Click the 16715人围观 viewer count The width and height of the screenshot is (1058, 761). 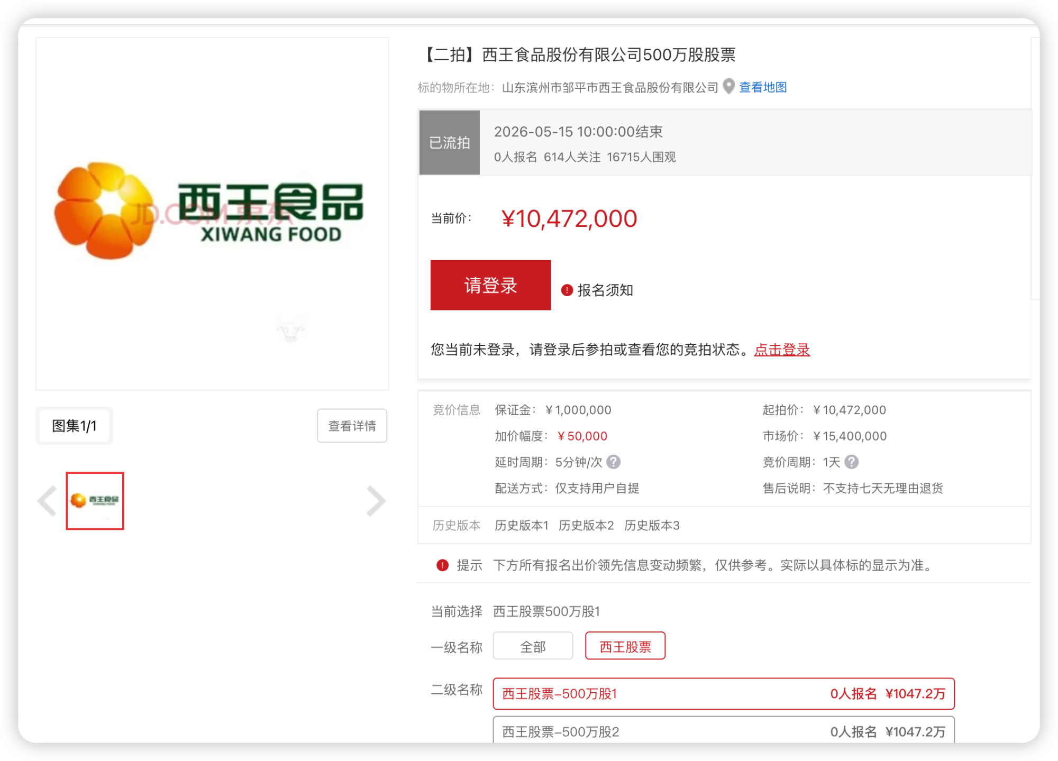[641, 157]
